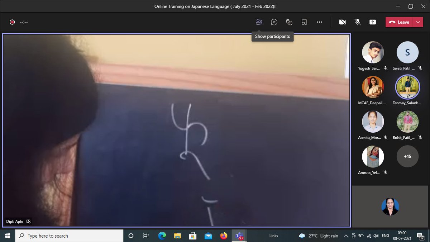The image size is (430, 242).
Task: Open More actions ellipsis menu
Action: 320,22
